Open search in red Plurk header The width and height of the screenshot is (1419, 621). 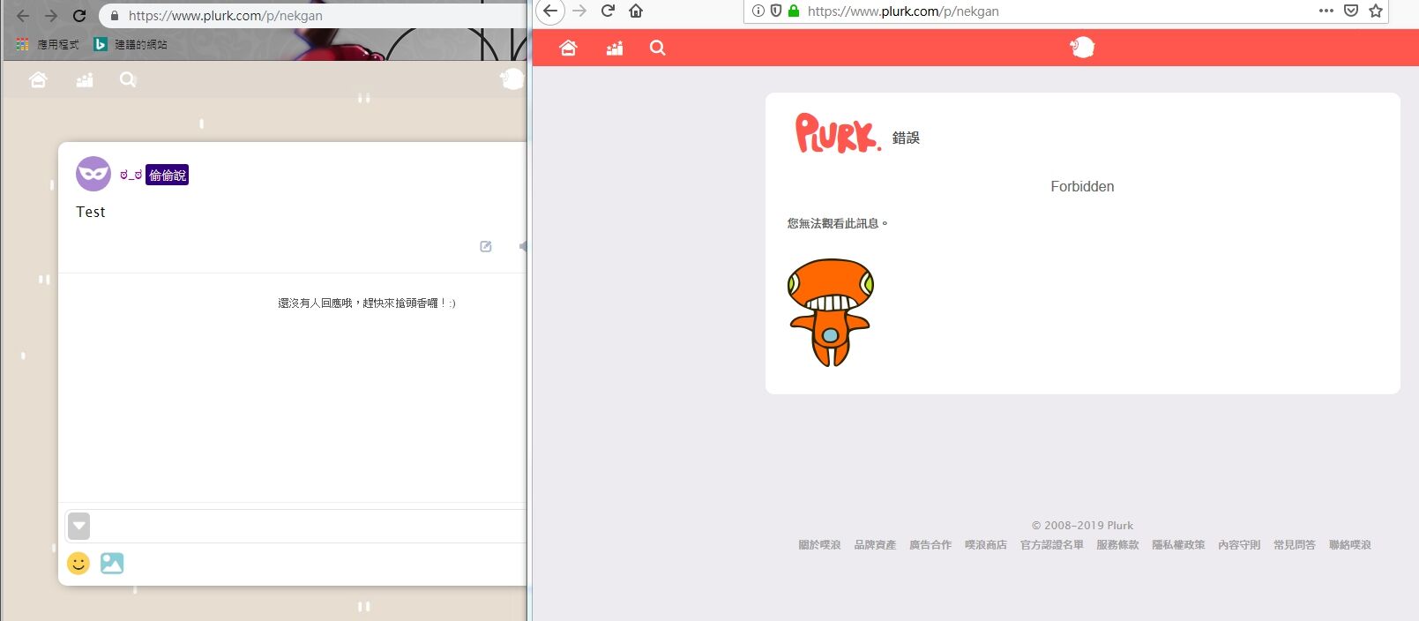tap(658, 48)
